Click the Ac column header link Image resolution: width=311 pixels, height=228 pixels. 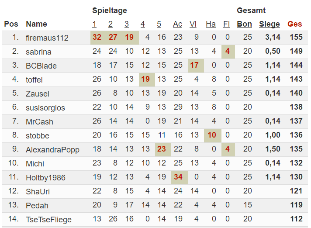point(177,24)
